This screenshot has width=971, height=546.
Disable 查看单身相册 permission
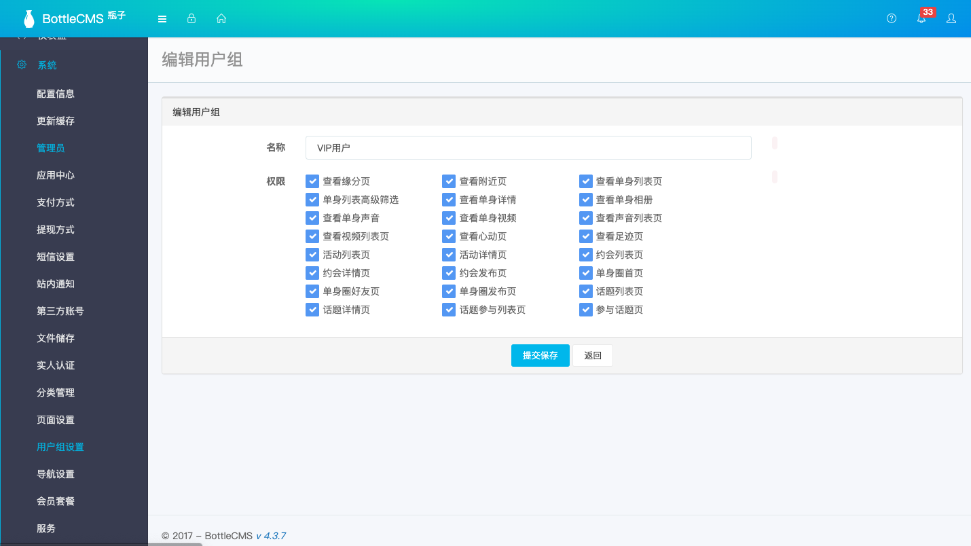[x=586, y=200]
